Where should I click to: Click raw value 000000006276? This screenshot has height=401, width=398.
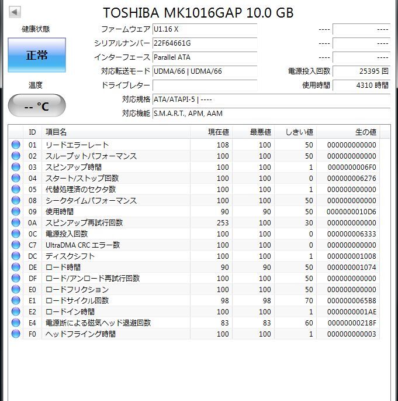[x=351, y=178]
